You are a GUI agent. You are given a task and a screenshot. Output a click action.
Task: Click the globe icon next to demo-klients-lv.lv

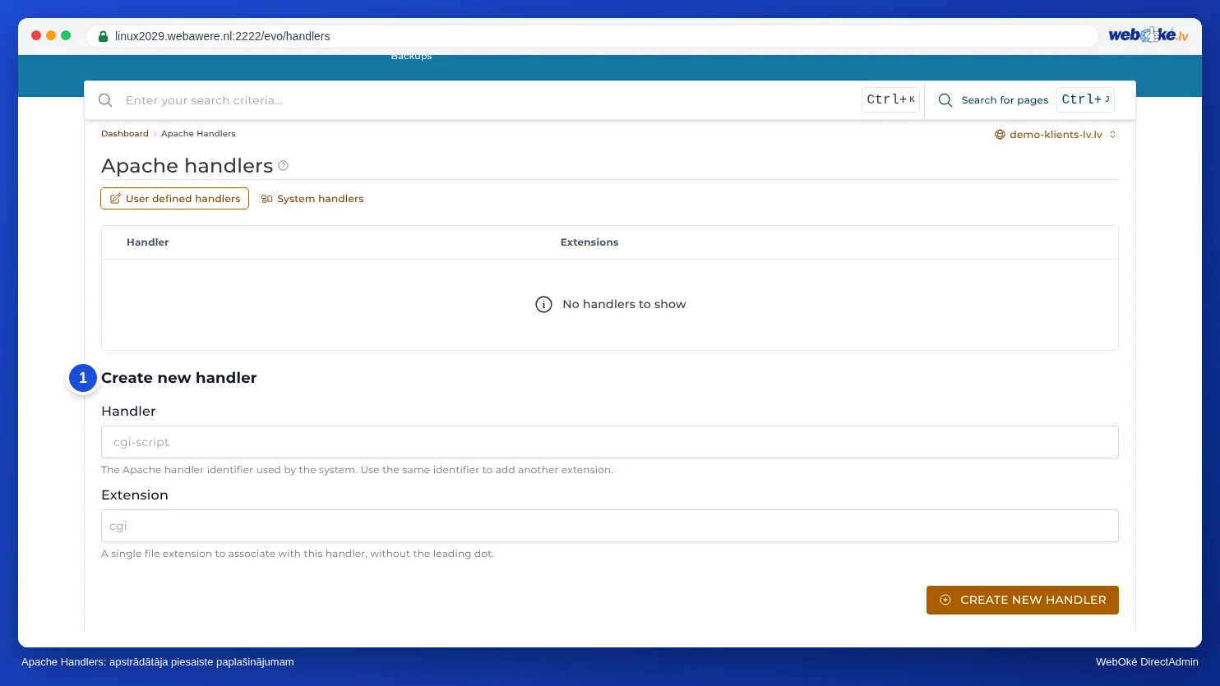1000,135
